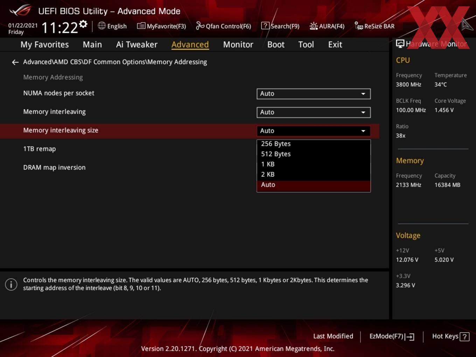The image size is (476, 357).
Task: Click Core Voltage 1.456 V value
Action: [444, 110]
